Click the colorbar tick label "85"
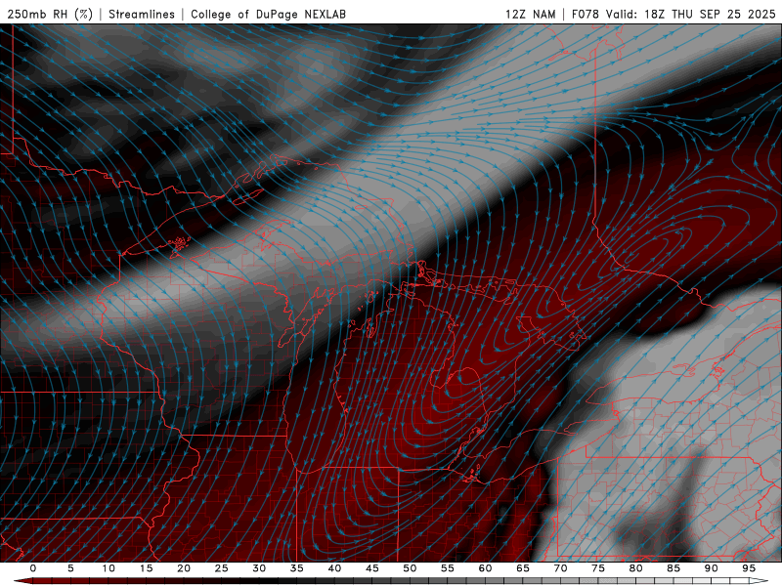The image size is (782, 586). tap(673, 568)
